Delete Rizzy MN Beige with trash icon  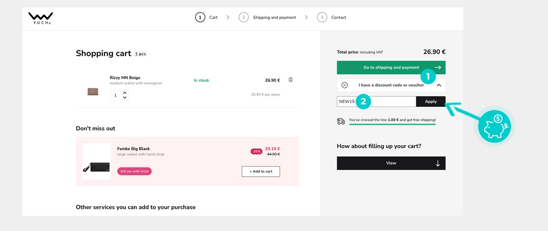click(290, 80)
